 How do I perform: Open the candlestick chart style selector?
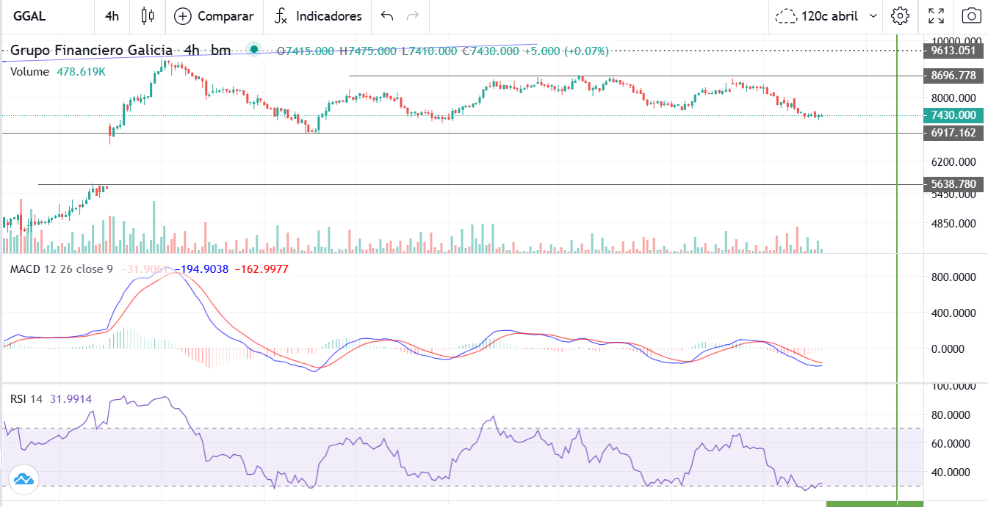coord(148,16)
